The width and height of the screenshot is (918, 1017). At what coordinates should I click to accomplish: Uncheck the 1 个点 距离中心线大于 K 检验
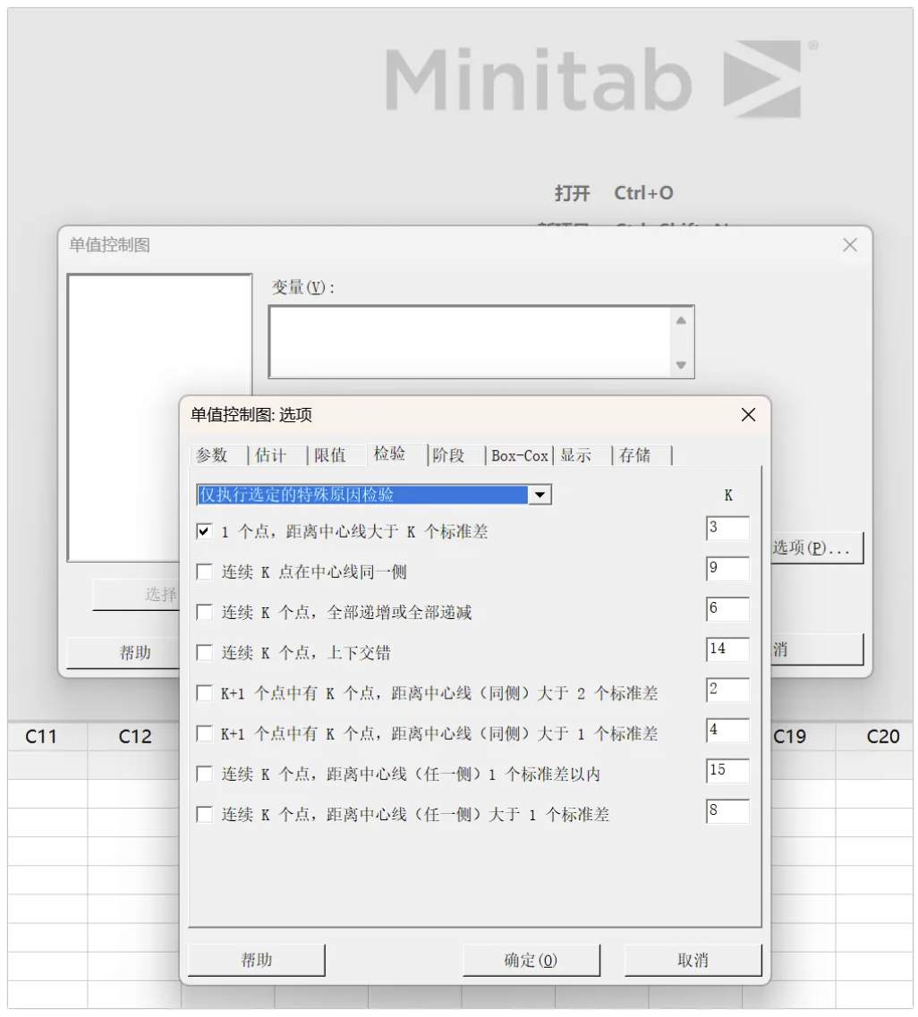click(x=205, y=531)
